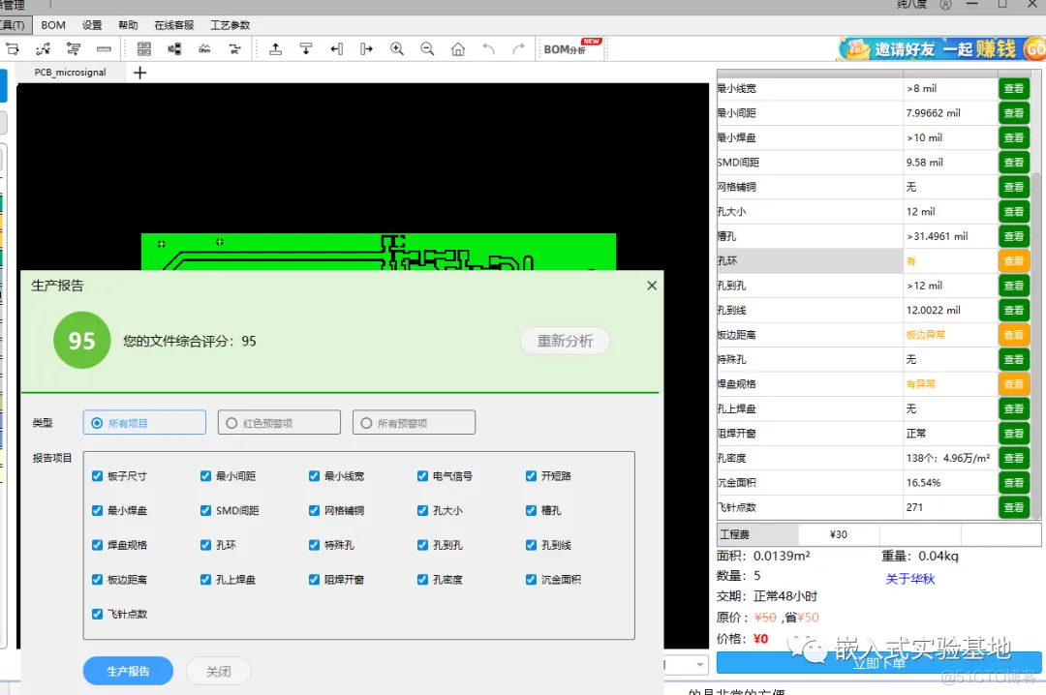Click the 工程费 price field ¥30
This screenshot has width=1046, height=695.
[839, 534]
